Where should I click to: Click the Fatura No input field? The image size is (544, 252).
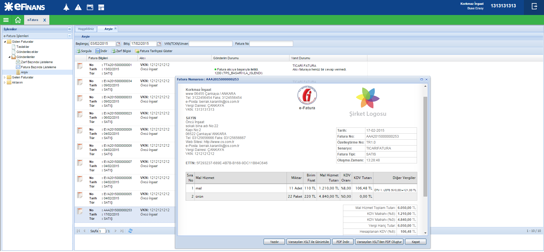(271, 44)
